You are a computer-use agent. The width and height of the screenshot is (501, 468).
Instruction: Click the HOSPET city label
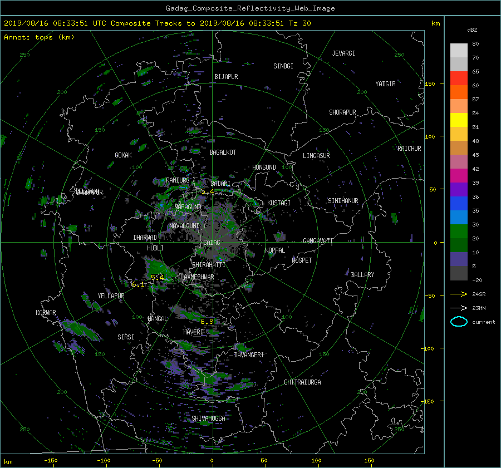(x=302, y=260)
